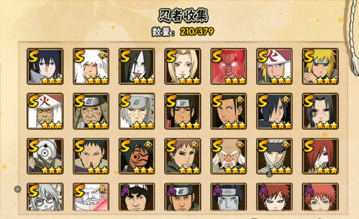Select the S-rank Sasuke ninja card
Image resolution: width=359 pixels, height=219 pixels.
pyautogui.click(x=45, y=66)
